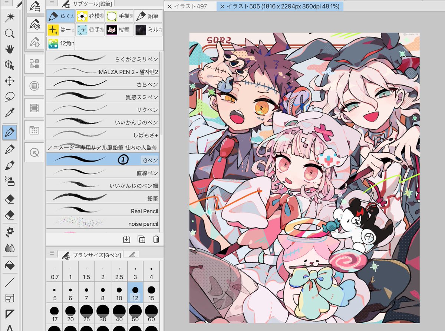Image resolution: width=445 pixels, height=331 pixels.
Task: Select the Operation cube-with-cursor tool
Action: 10,65
